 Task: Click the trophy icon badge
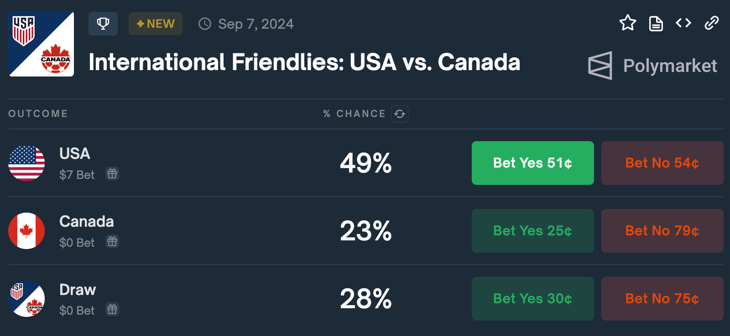103,24
